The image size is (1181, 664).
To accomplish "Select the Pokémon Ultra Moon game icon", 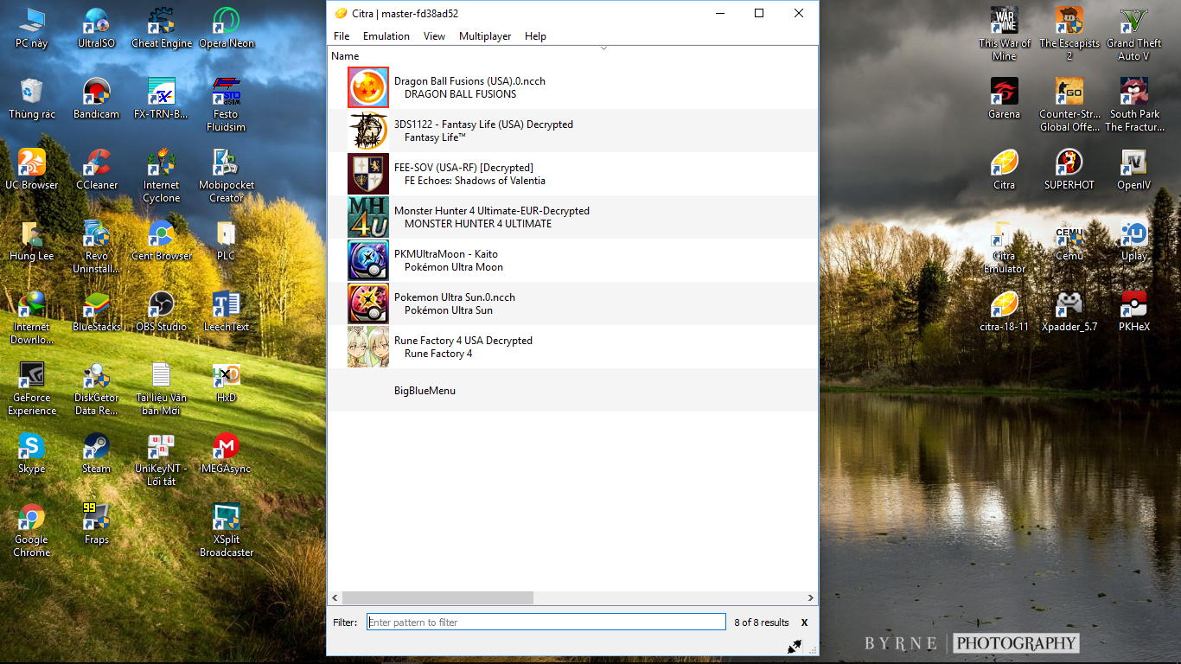I will tap(368, 260).
